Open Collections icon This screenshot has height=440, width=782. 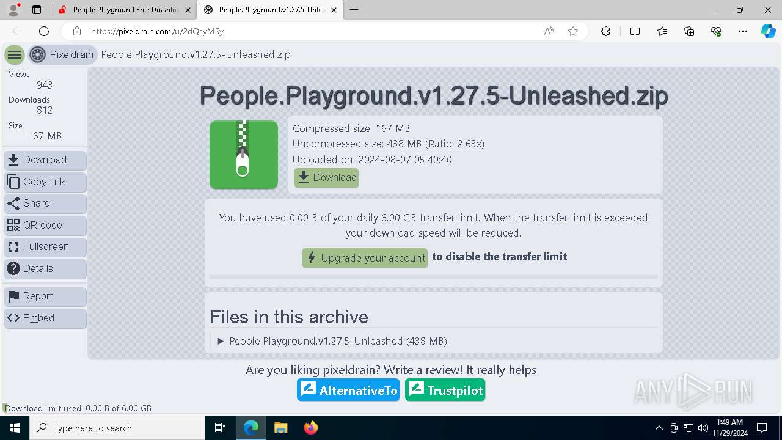pyautogui.click(x=689, y=31)
